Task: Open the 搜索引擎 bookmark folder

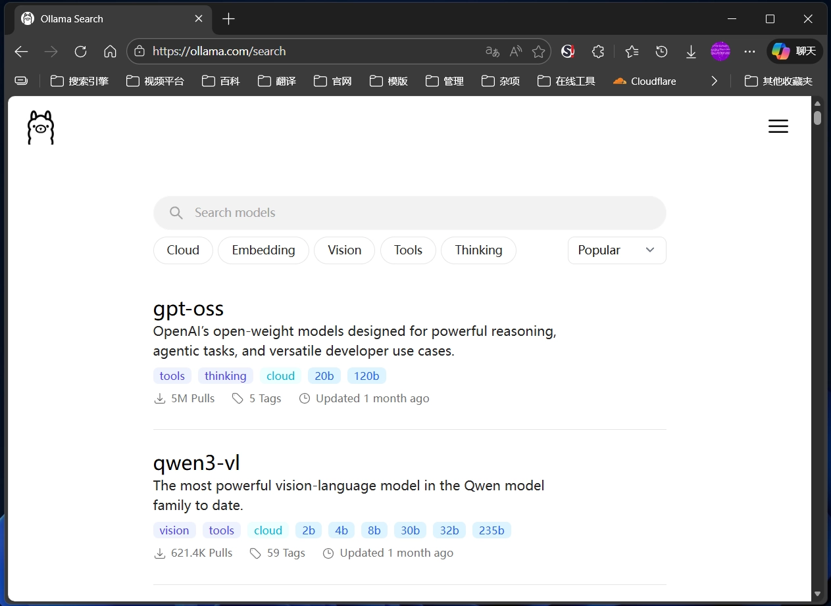Action: [x=80, y=81]
